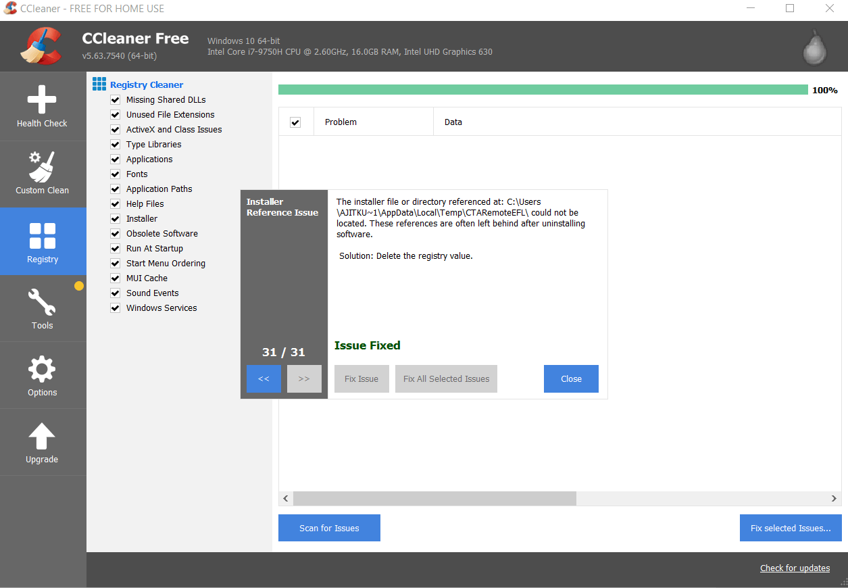Click version v5.63.7540 text
Image resolution: width=848 pixels, height=588 pixels.
click(x=120, y=55)
